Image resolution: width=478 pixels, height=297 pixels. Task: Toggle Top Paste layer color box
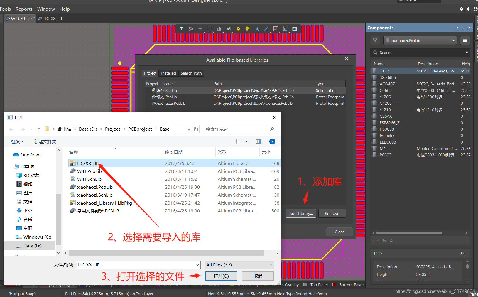tap(305, 284)
